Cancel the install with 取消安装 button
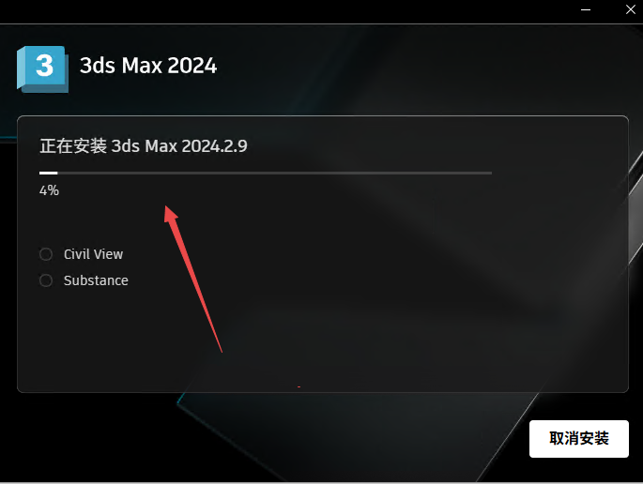The image size is (643, 484). [578, 439]
